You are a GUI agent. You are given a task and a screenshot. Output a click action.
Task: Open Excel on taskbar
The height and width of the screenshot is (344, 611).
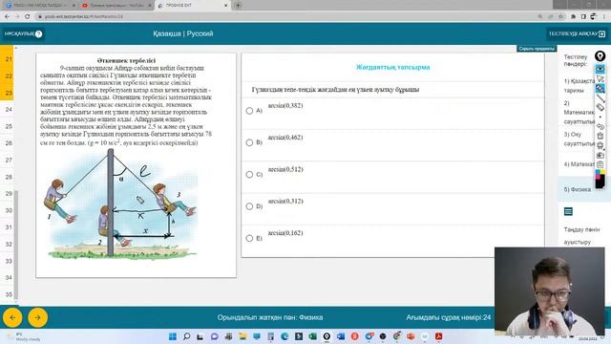coord(312,336)
